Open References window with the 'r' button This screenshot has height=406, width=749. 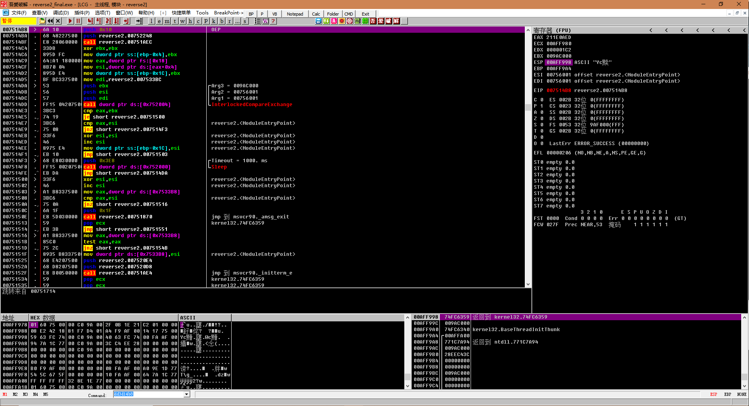pos(229,21)
